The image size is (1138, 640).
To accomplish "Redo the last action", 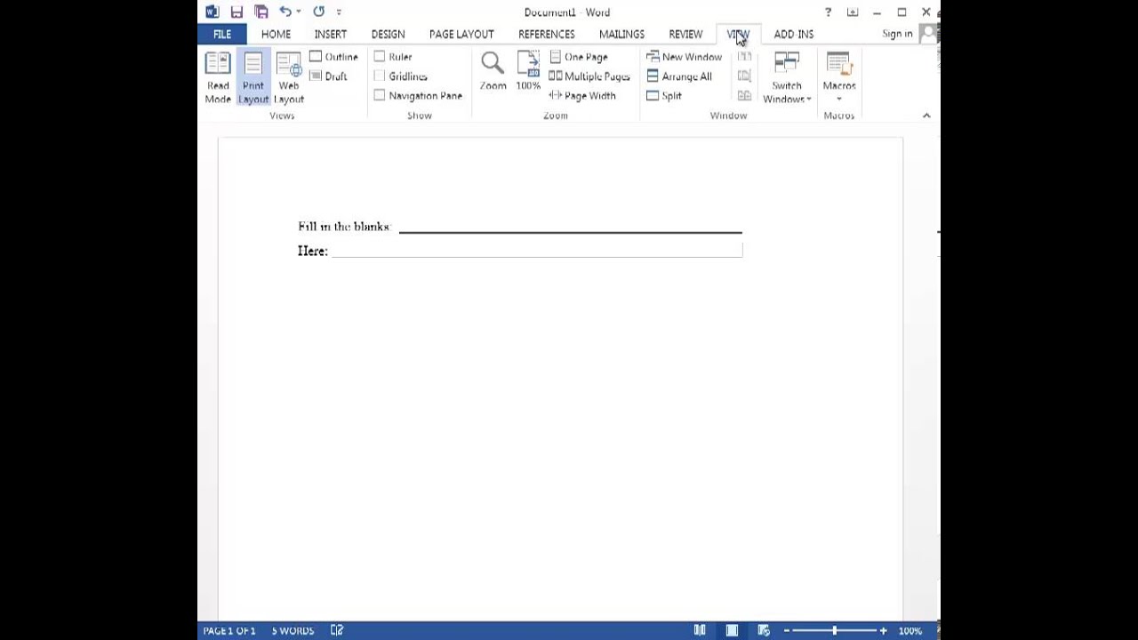I will 318,12.
